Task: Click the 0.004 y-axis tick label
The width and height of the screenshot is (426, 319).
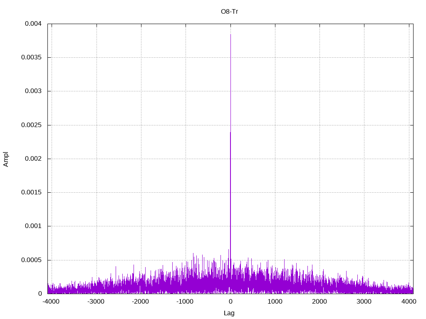Action: click(x=33, y=24)
